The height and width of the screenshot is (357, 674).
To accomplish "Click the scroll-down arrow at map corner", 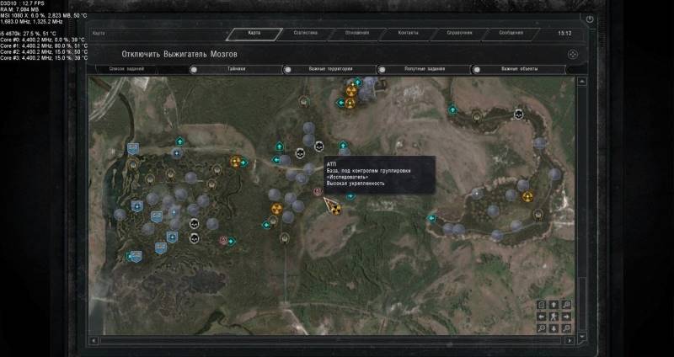I will pos(580,334).
